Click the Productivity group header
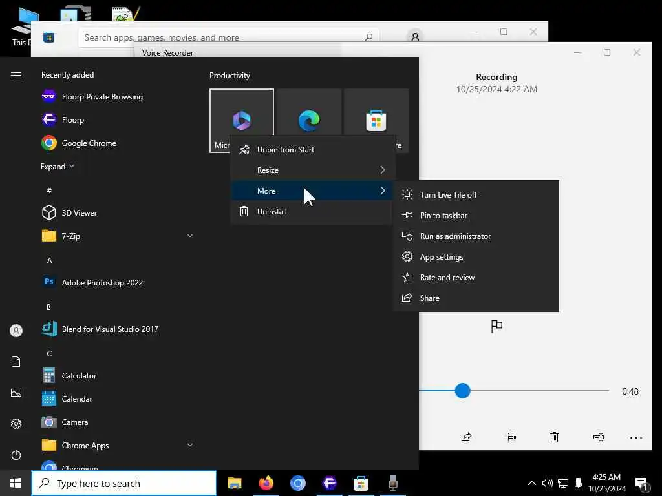Viewport: 662px width, 496px height. coord(230,76)
